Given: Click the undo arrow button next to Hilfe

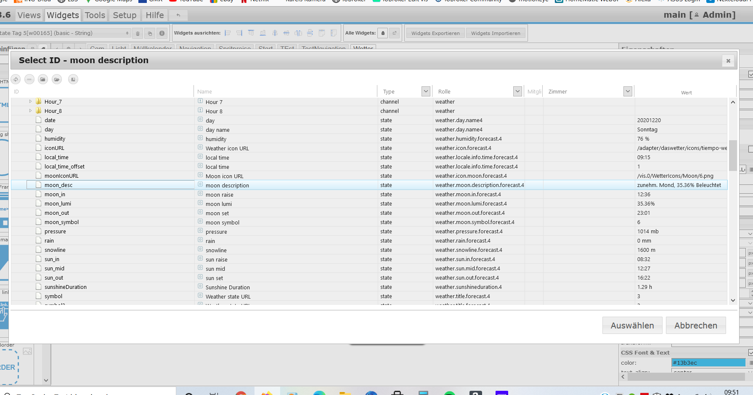Looking at the screenshot, I should point(178,15).
